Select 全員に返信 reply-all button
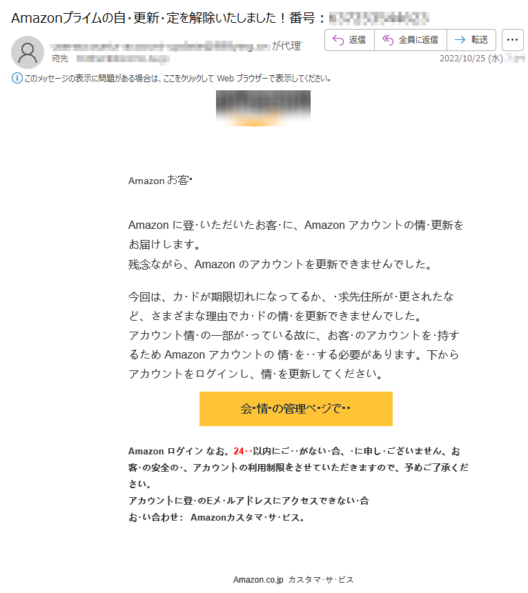The image size is (528, 593). tap(410, 40)
